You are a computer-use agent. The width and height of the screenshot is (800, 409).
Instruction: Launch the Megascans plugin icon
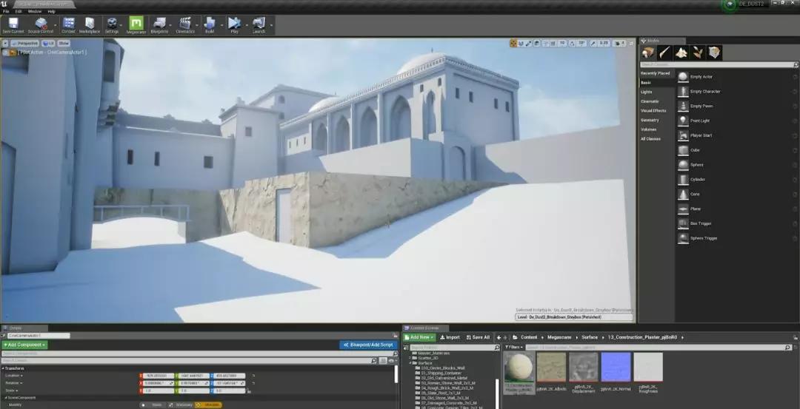tap(136, 23)
